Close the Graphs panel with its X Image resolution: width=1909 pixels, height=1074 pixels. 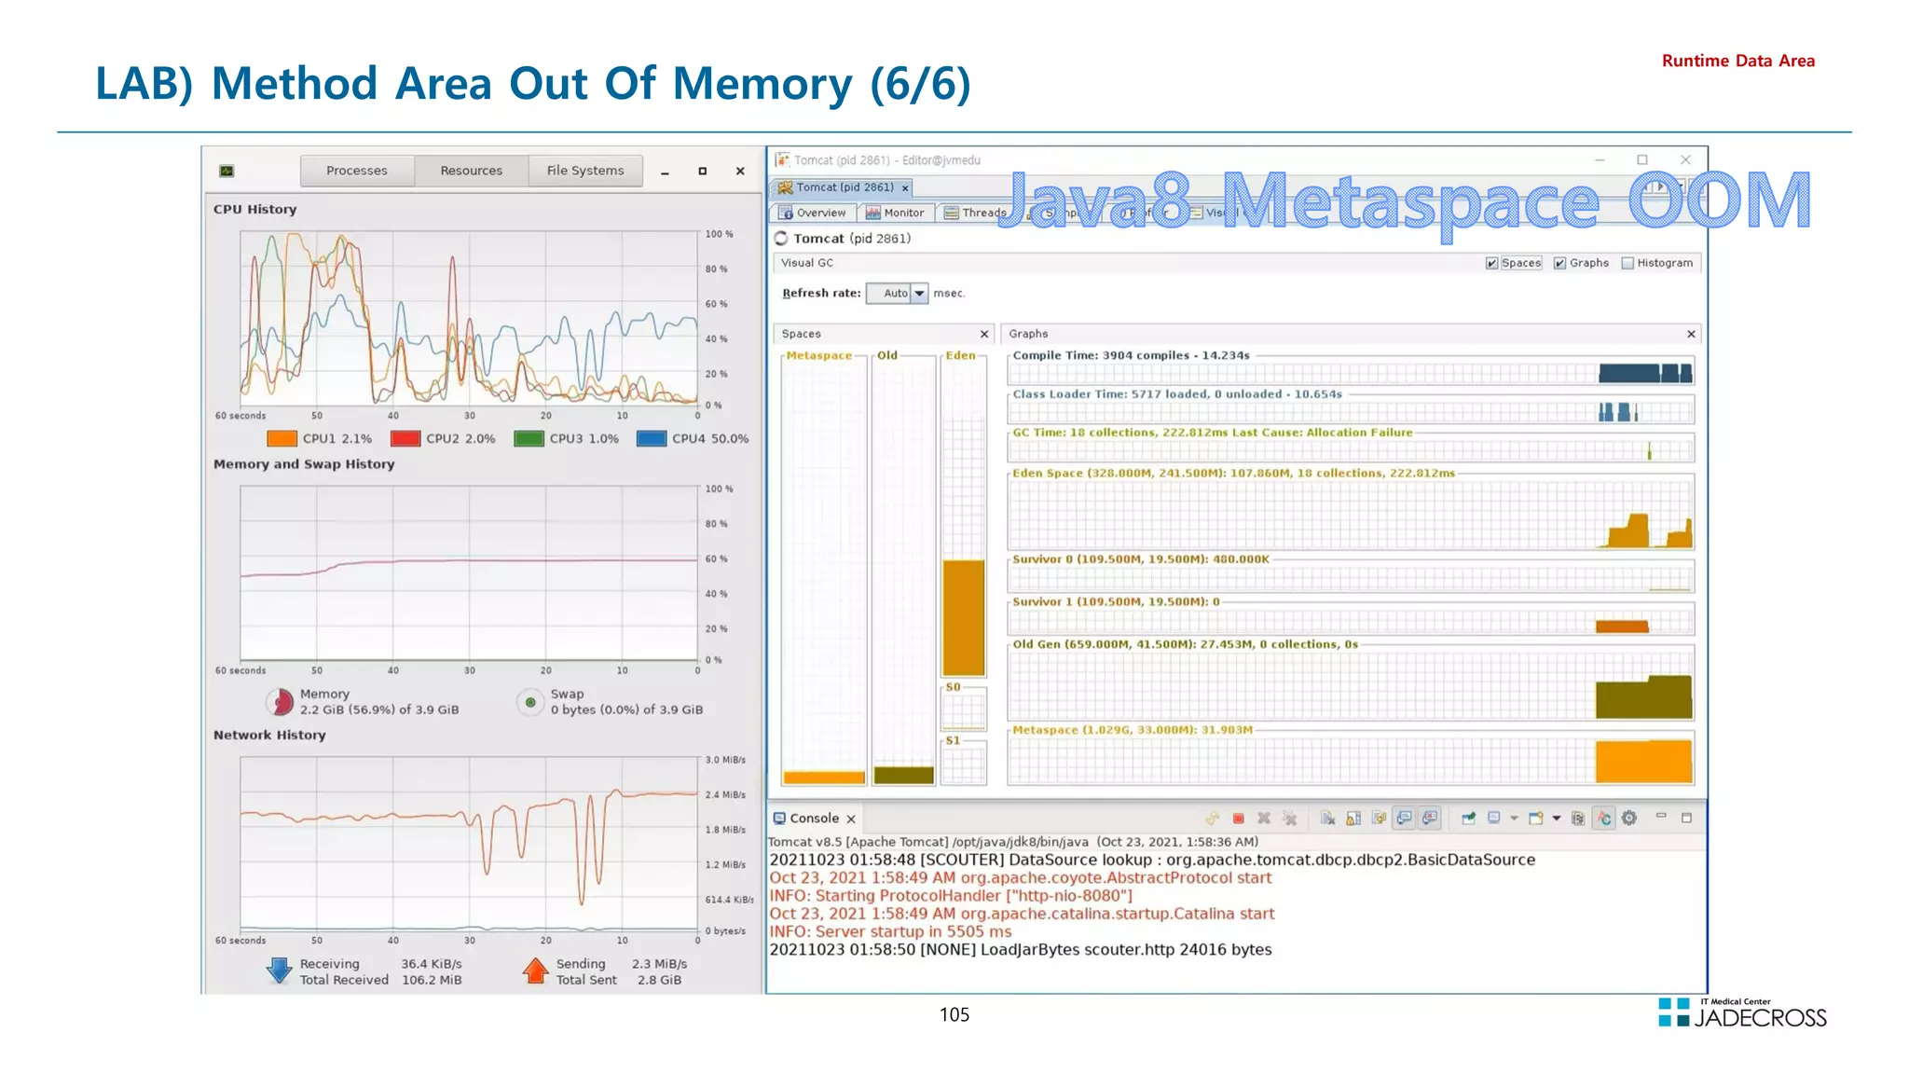coord(1691,334)
